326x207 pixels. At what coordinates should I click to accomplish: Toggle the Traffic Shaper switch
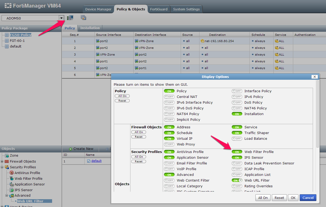click(237, 133)
